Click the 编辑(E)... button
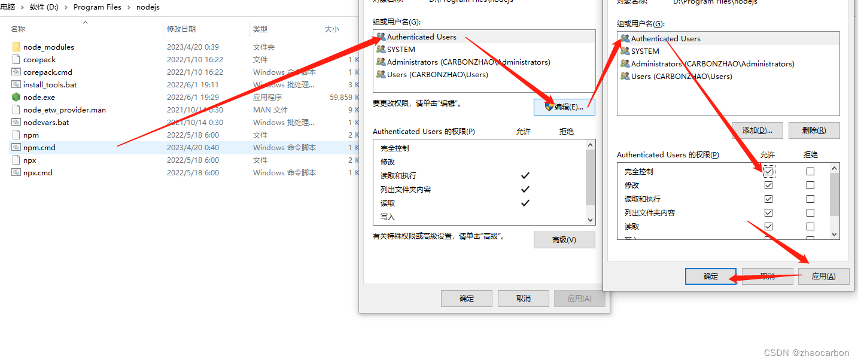Image resolution: width=858 pixels, height=362 pixels. 564,107
